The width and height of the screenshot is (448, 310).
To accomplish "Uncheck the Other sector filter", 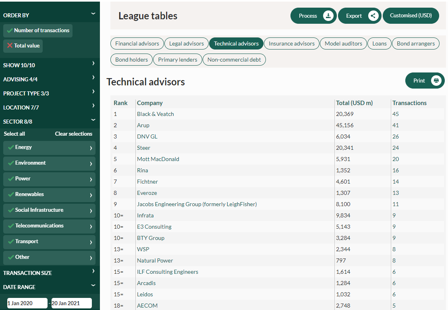I will point(11,257).
